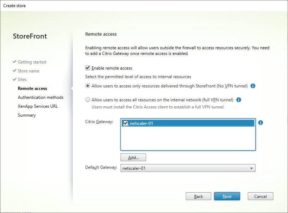Image resolution: width=288 pixels, height=213 pixels.
Task: Go to the Authentication methods step
Action: pos(41,97)
